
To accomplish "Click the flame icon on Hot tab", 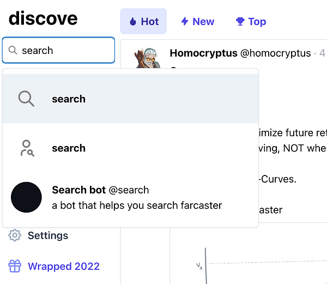I will 133,22.
